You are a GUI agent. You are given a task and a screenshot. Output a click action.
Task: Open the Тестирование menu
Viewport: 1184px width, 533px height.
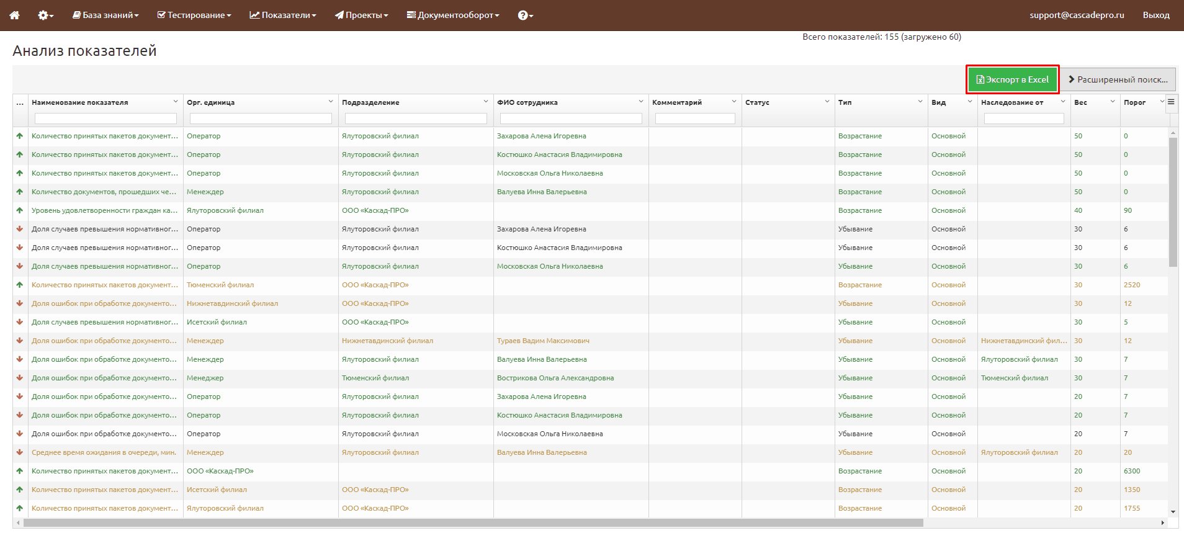(194, 15)
